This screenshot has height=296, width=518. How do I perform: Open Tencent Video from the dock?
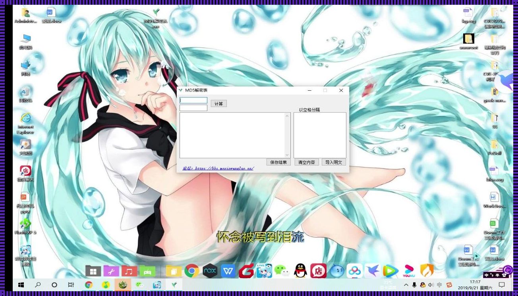(390, 271)
